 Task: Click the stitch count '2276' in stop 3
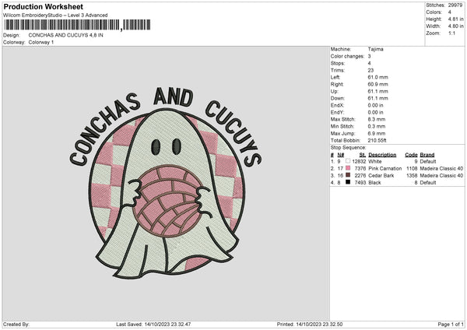point(360,176)
